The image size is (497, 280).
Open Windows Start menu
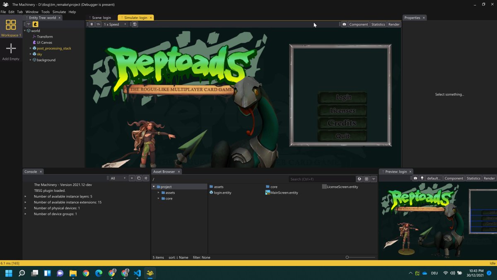point(9,273)
